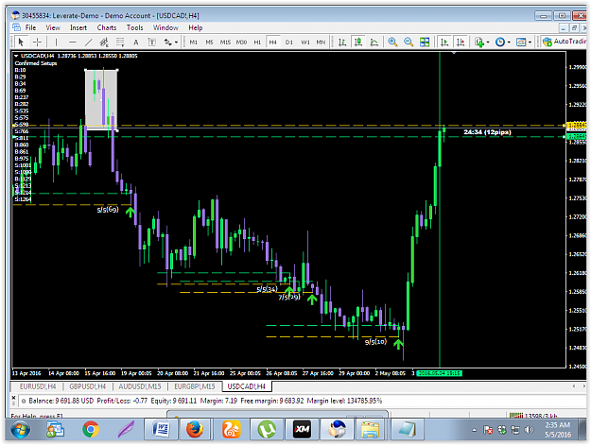Click the 5/5(69) setup label
Viewport: 591px width, 445px height.
[x=108, y=210]
